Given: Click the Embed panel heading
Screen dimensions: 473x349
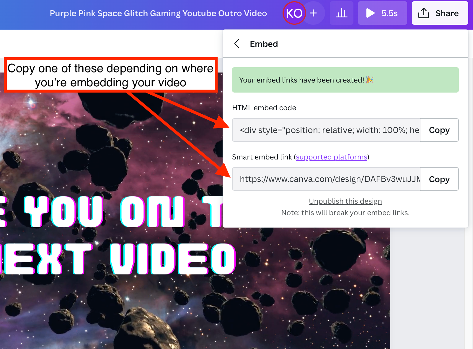Looking at the screenshot, I should [x=264, y=44].
